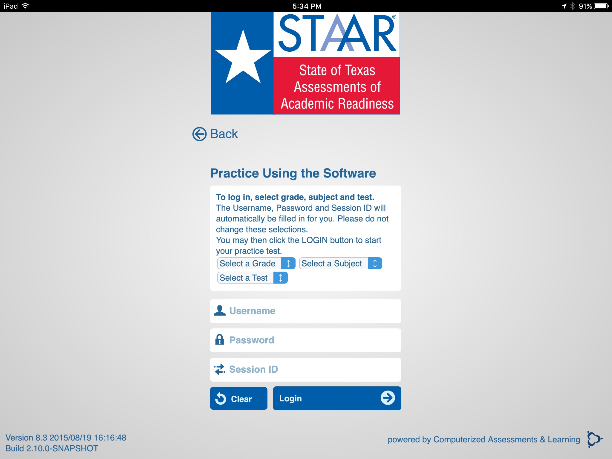
Task: Click the Username input field
Action: pos(305,310)
